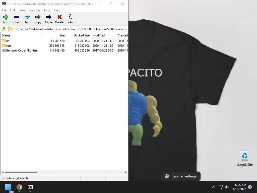Click the red Delete X icon
257x193 pixels.
(x=59, y=17)
